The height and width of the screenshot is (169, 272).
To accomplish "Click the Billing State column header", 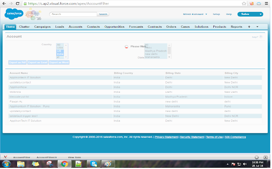I will pos(173,73).
